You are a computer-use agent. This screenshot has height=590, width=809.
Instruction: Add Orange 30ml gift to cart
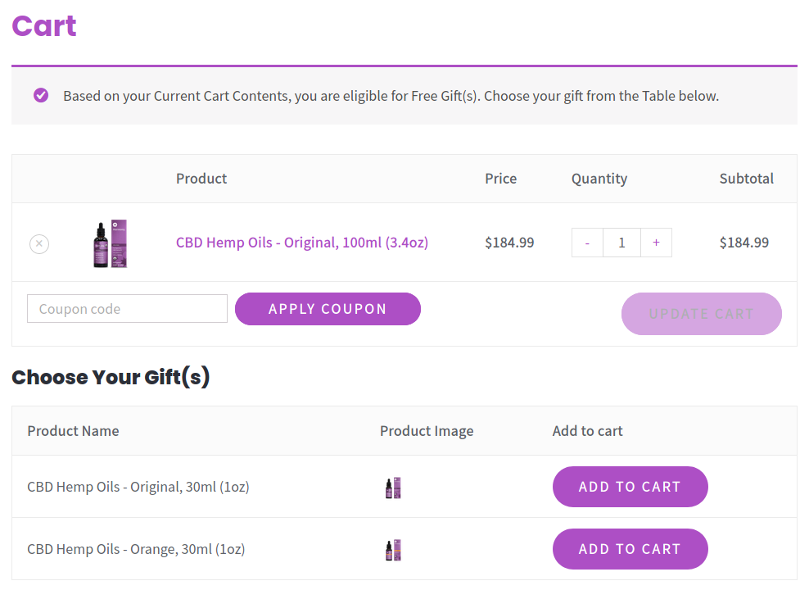point(630,549)
